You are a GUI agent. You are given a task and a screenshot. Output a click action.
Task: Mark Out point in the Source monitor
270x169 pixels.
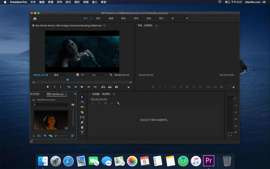60,87
